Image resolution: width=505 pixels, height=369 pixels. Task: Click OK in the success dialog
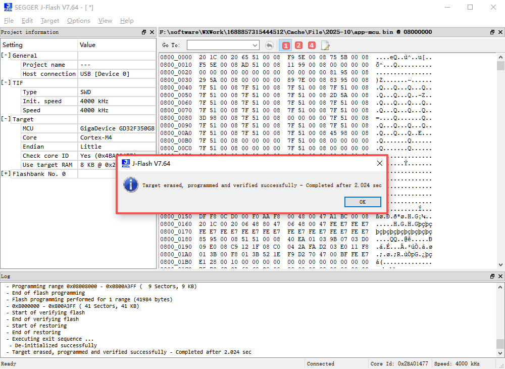pos(363,202)
